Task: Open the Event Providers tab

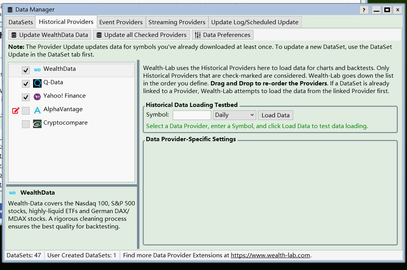Action: [x=121, y=22]
